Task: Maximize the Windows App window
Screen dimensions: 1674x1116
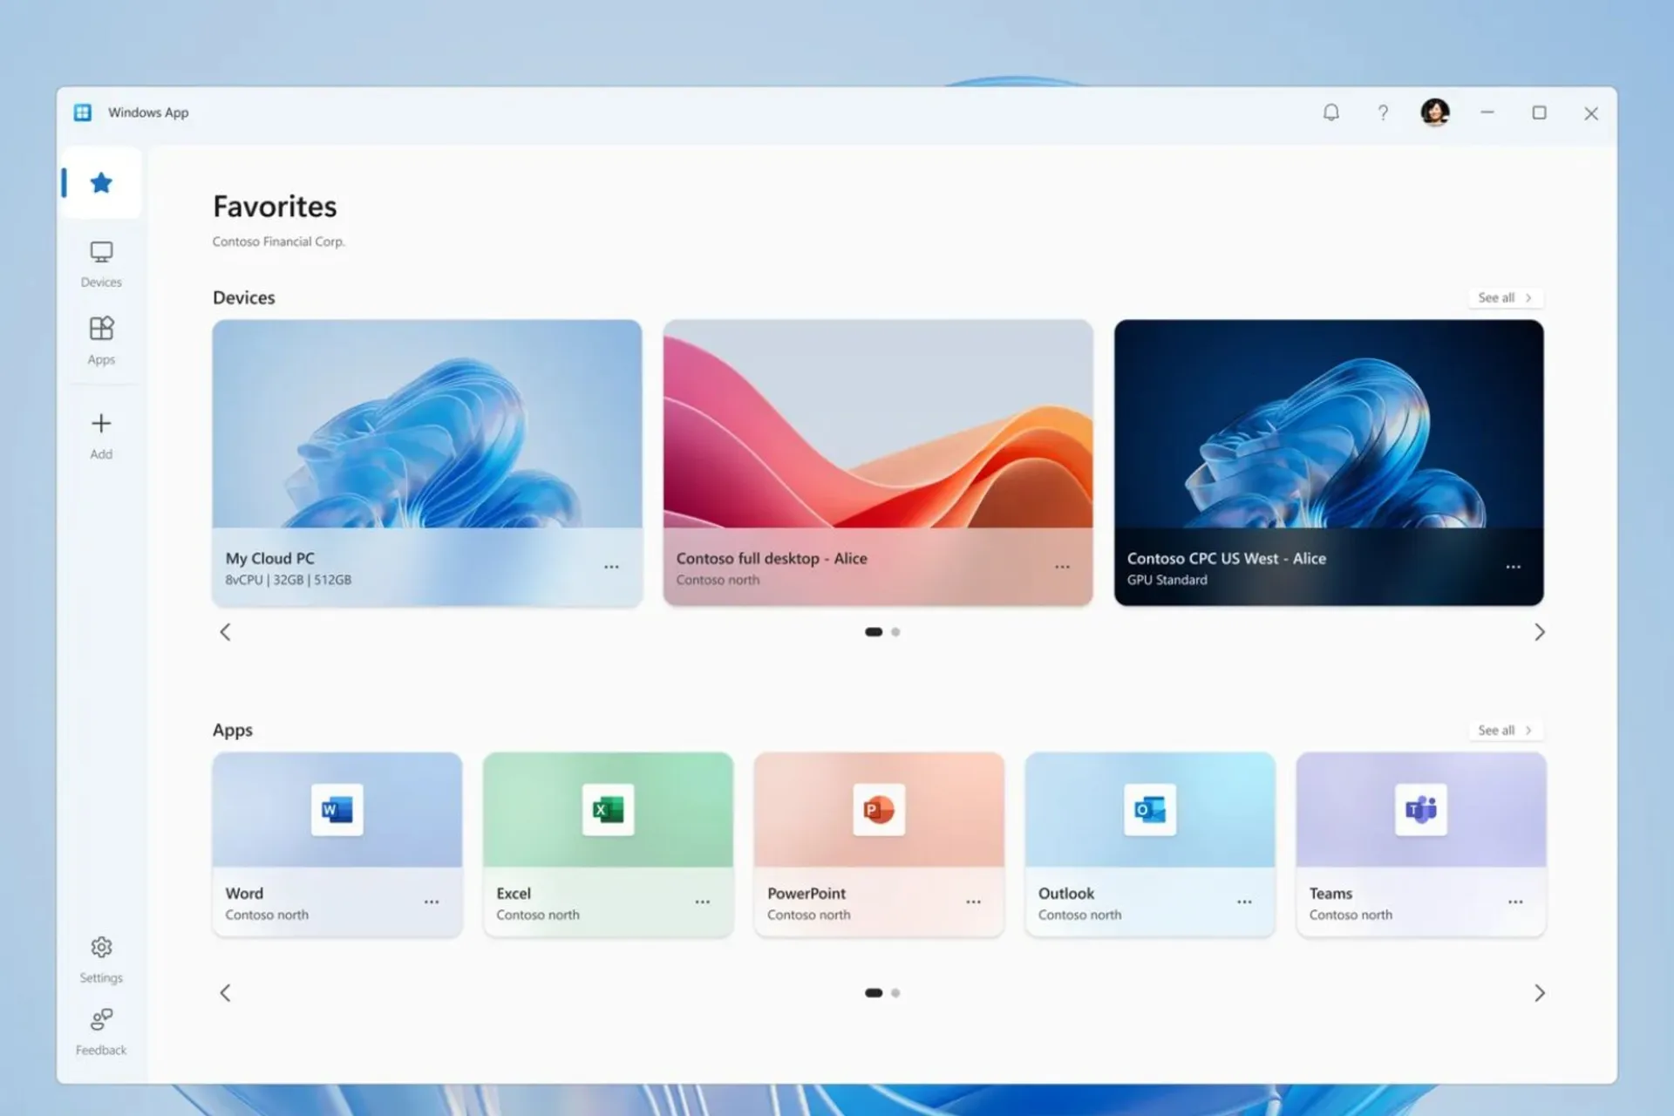Action: (1540, 112)
